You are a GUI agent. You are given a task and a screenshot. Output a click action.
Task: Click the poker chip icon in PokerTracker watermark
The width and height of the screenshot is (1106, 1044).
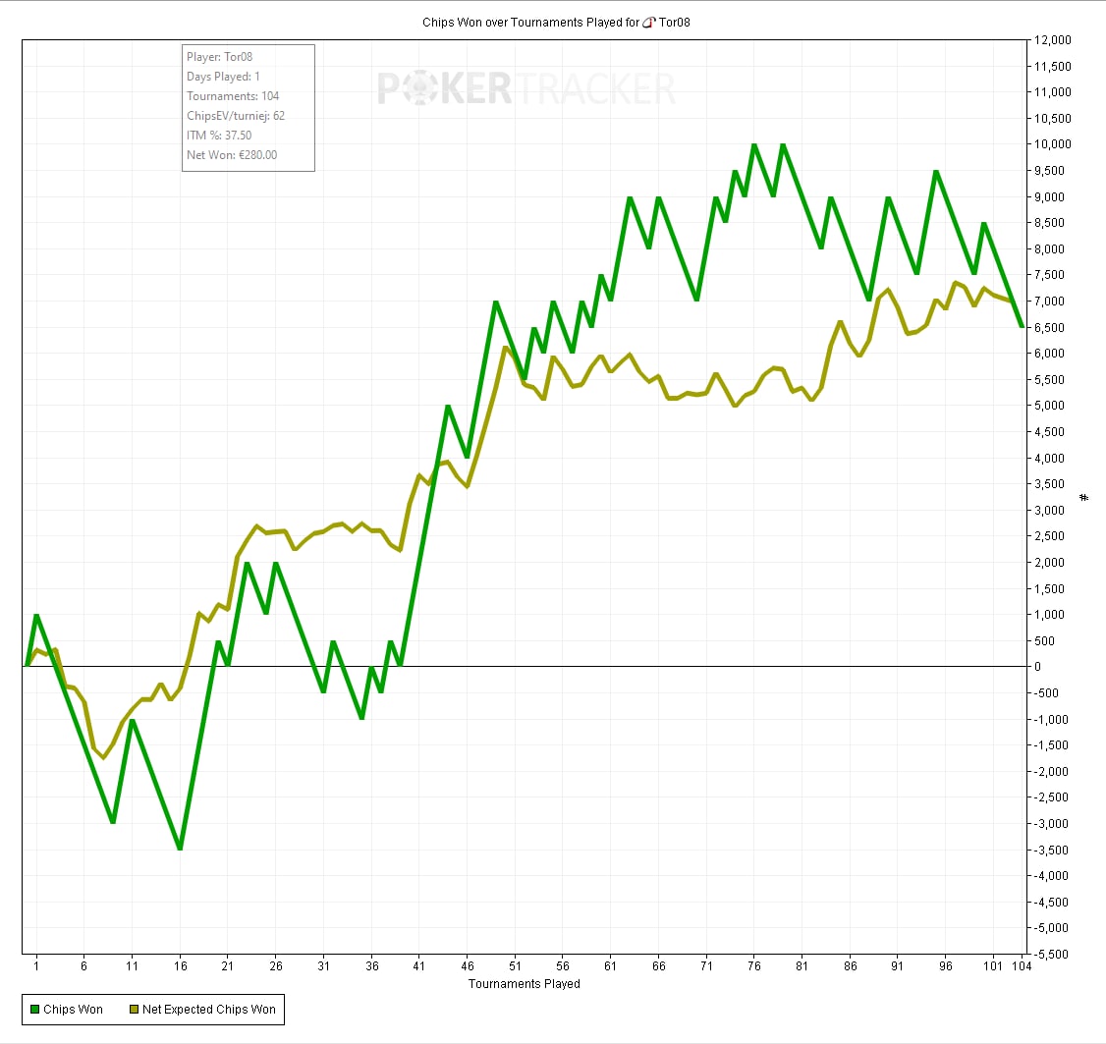[x=418, y=89]
